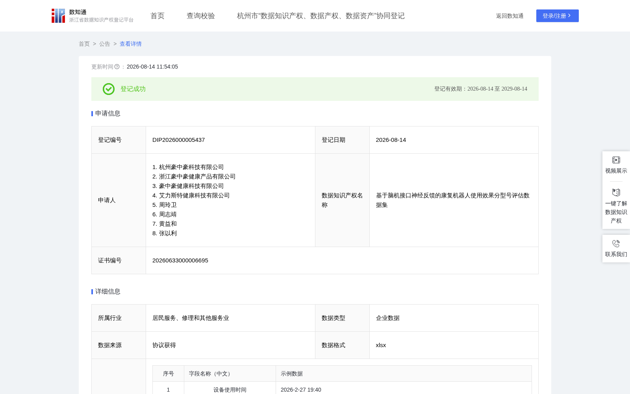Click the 序号 column header
Viewport: 630px width, 394px height.
click(169, 374)
